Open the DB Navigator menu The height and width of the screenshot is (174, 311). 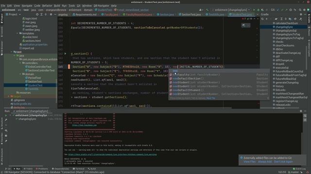click(x=102, y=6)
